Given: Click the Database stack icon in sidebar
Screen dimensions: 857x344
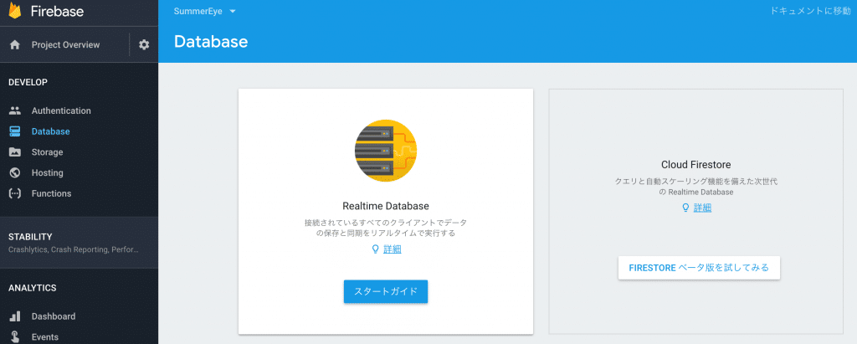Looking at the screenshot, I should tap(15, 131).
